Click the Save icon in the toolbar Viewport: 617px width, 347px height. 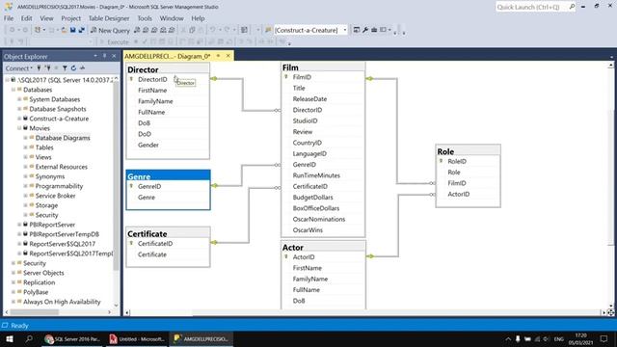[x=73, y=30]
